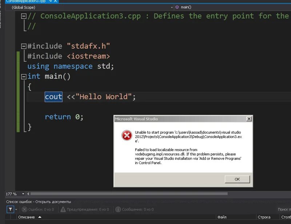Toggle the Сообщения: 0 из 0 messages filter
The image size is (291, 224).
tap(135, 209)
